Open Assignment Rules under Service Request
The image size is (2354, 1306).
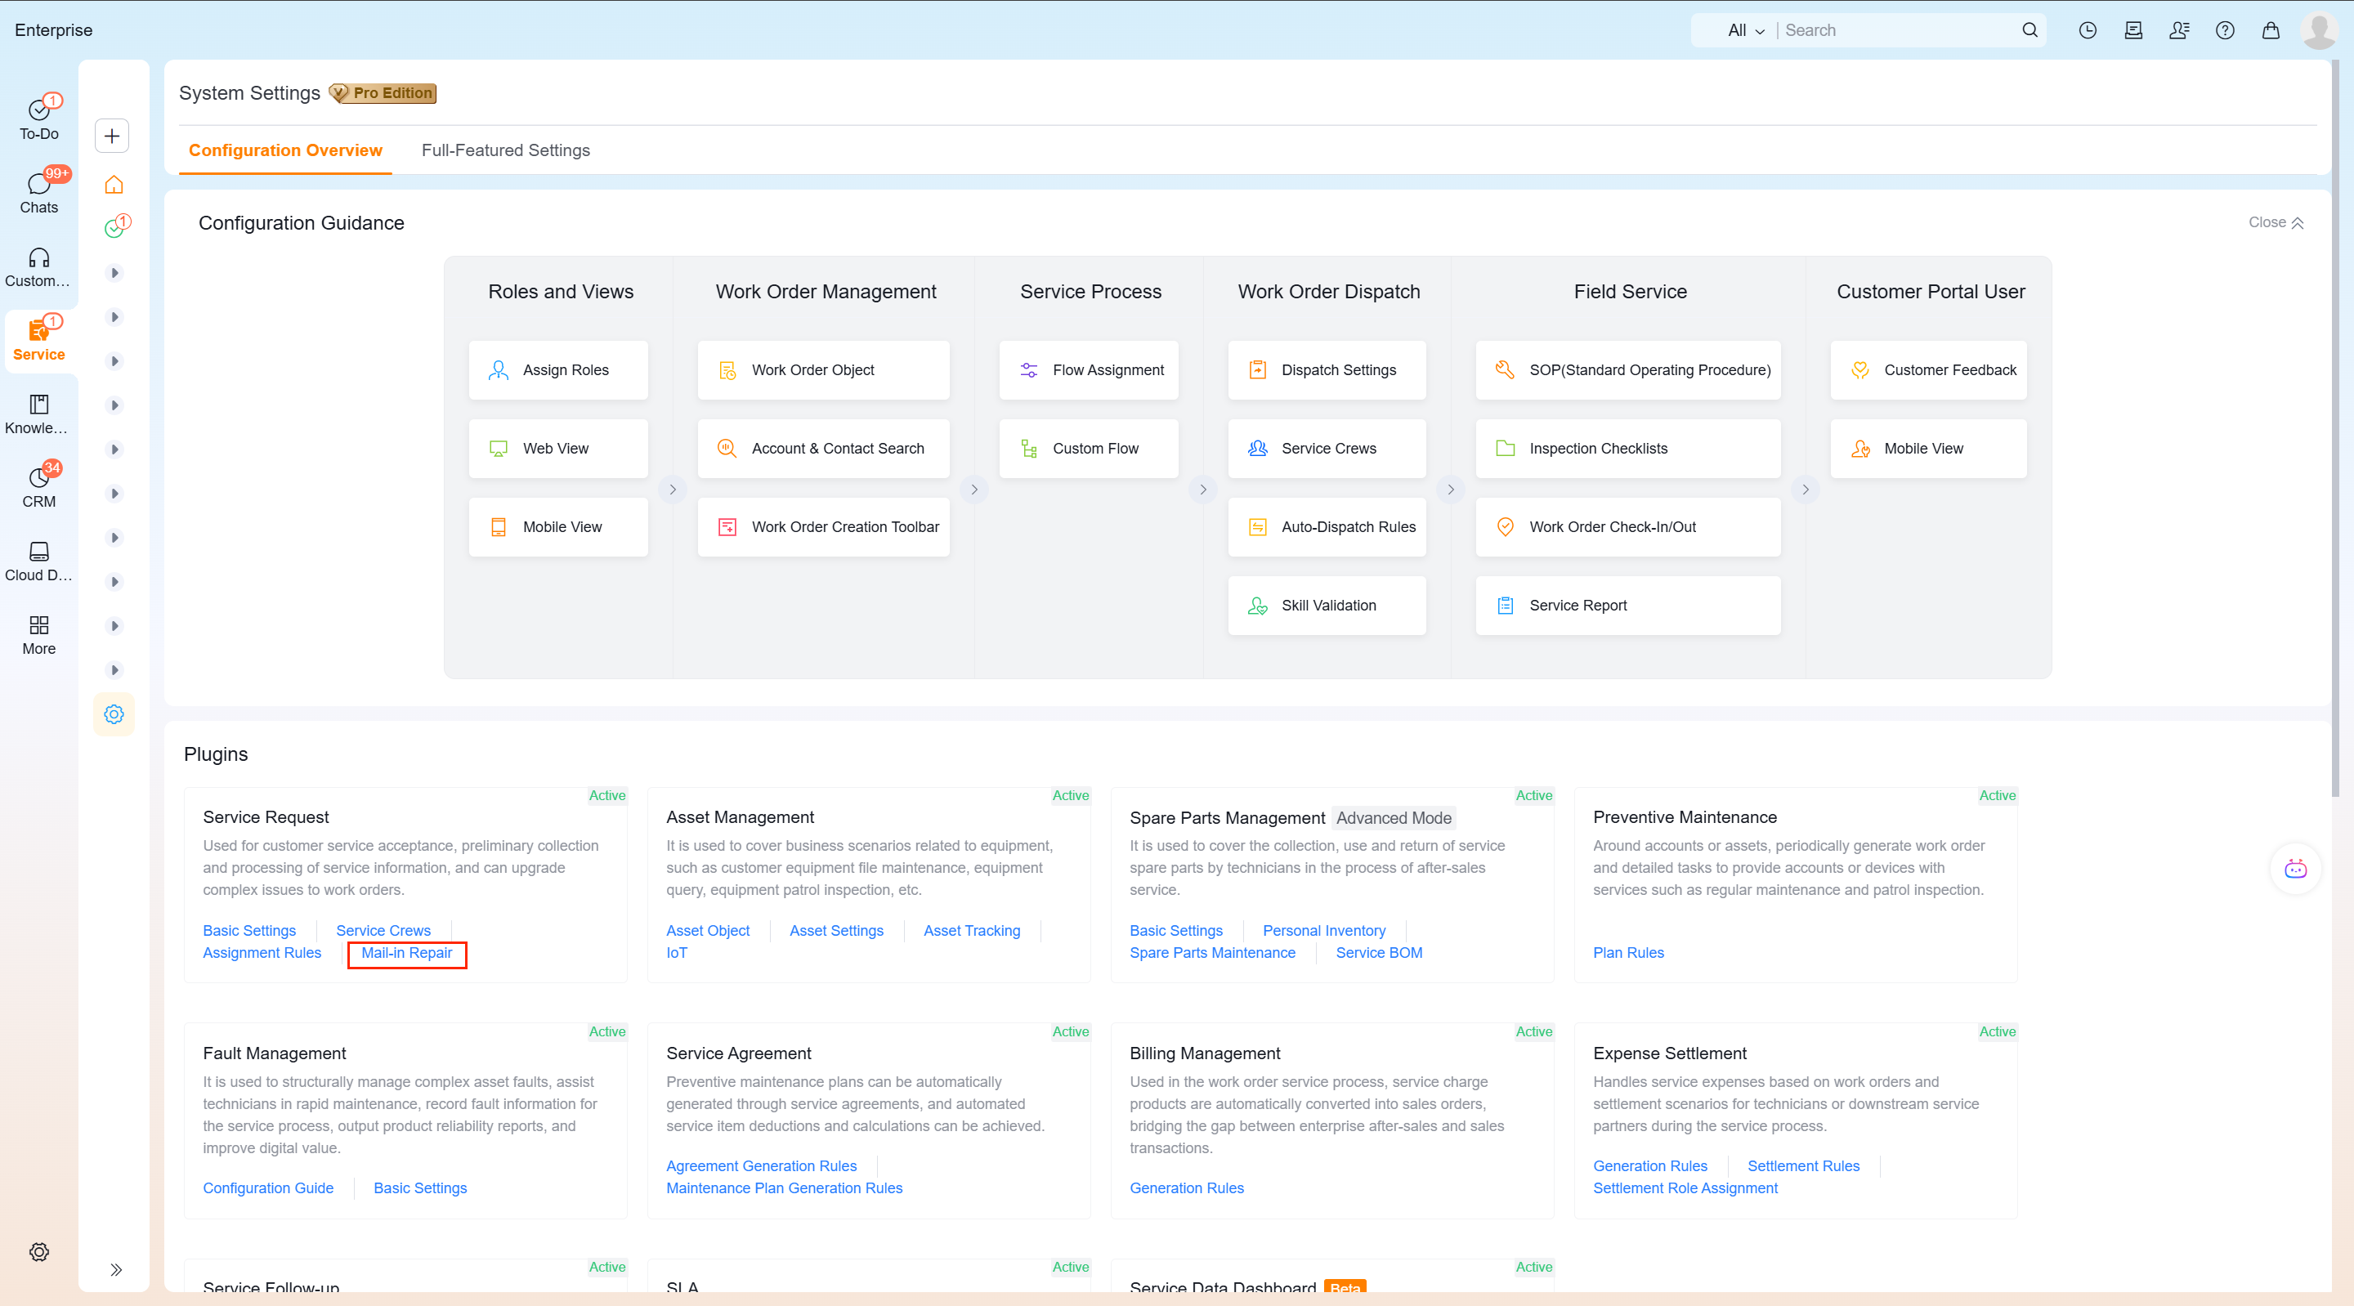[x=262, y=952]
